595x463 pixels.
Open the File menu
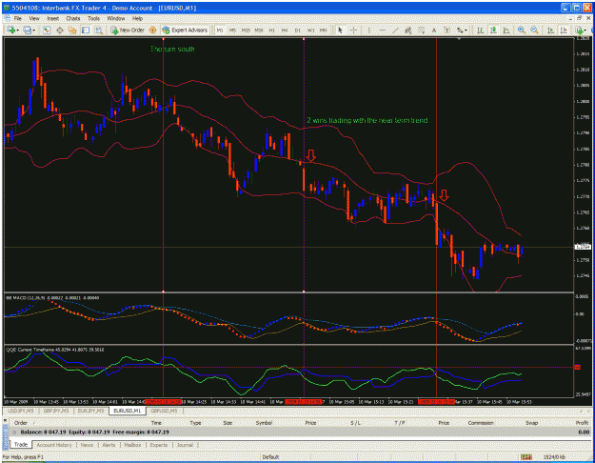click(x=18, y=18)
